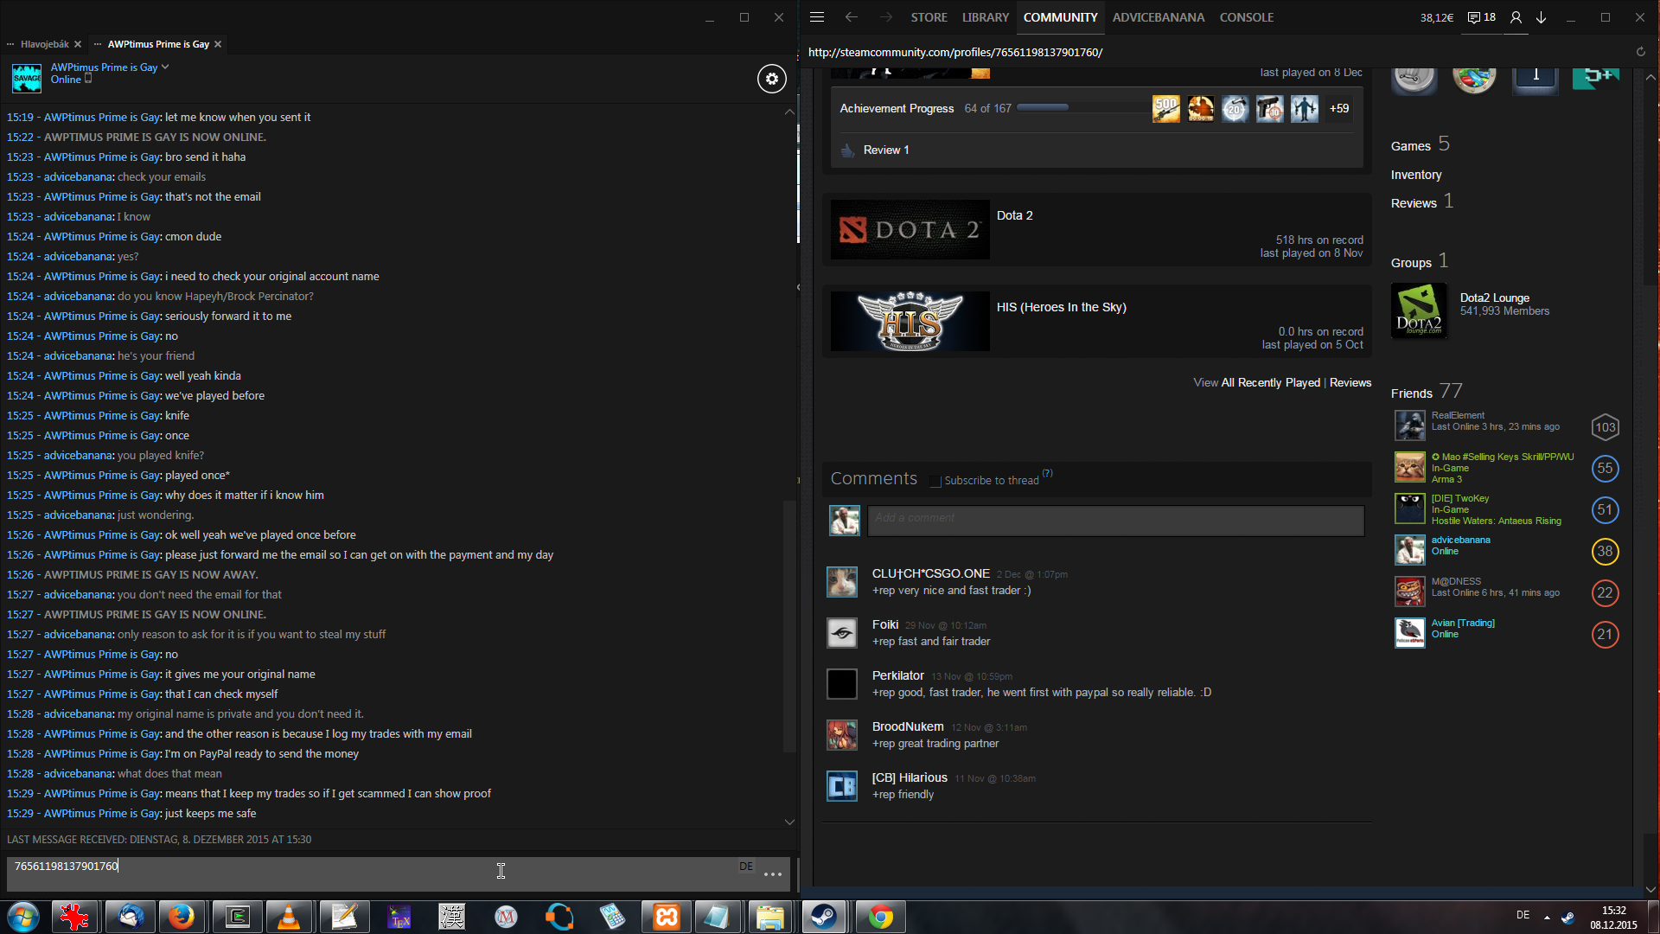Close the AWPtimus Prime is Gay chat tab
This screenshot has width=1660, height=934.
click(x=218, y=44)
